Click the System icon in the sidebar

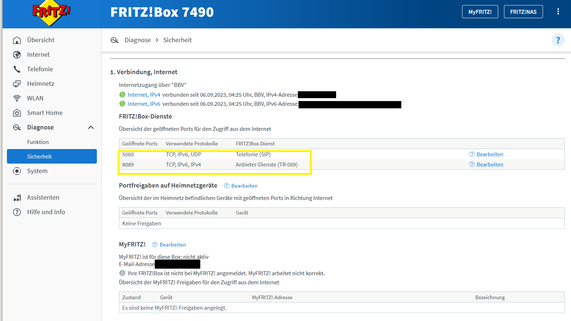point(17,171)
